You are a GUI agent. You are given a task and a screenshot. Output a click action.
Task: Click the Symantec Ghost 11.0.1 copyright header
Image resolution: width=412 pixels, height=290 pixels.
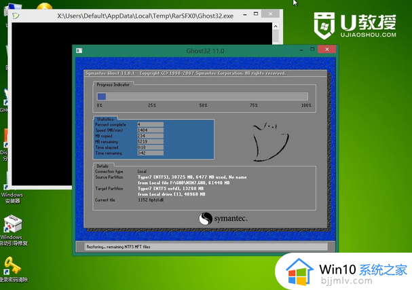pyautogui.click(x=185, y=73)
